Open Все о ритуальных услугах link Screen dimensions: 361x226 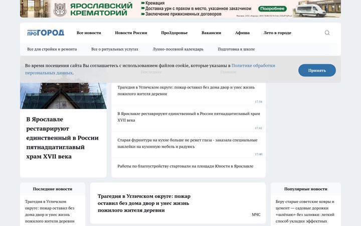[x=115, y=49]
